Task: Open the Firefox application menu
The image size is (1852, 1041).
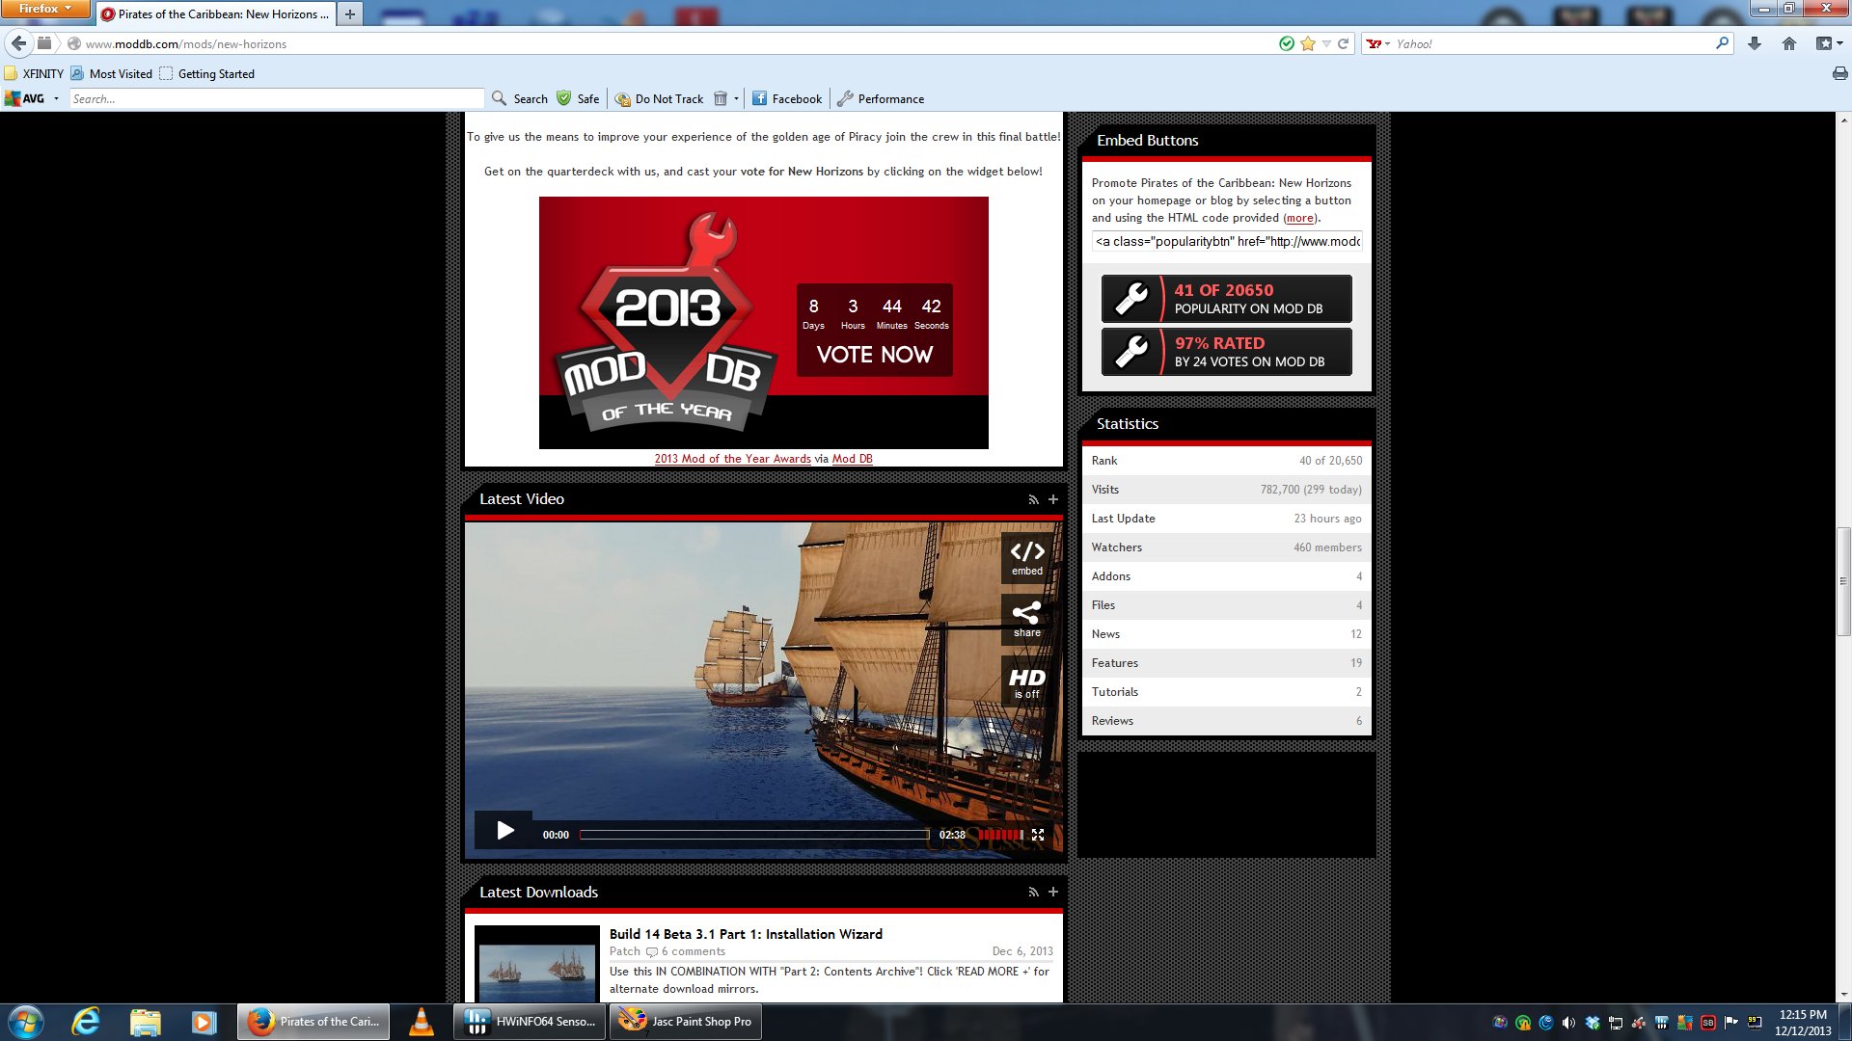Action: tap(44, 9)
